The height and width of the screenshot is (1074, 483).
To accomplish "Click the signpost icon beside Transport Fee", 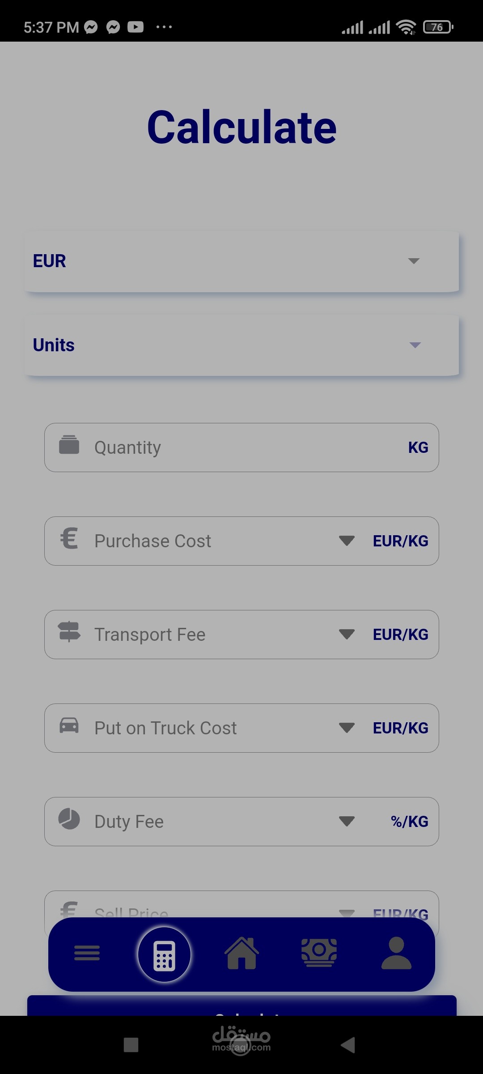I will click(69, 632).
